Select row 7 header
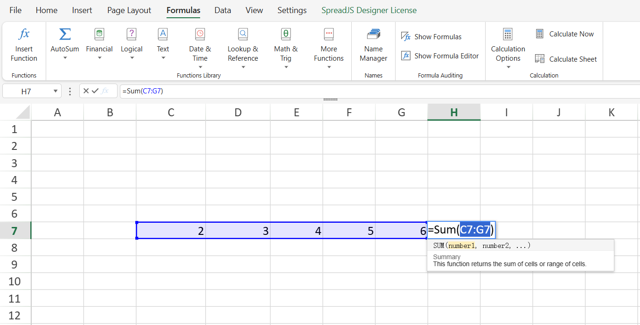 point(15,231)
